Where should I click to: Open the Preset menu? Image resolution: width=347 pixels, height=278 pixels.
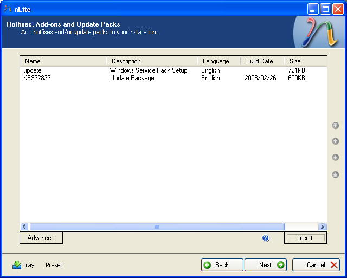pyautogui.click(x=54, y=265)
